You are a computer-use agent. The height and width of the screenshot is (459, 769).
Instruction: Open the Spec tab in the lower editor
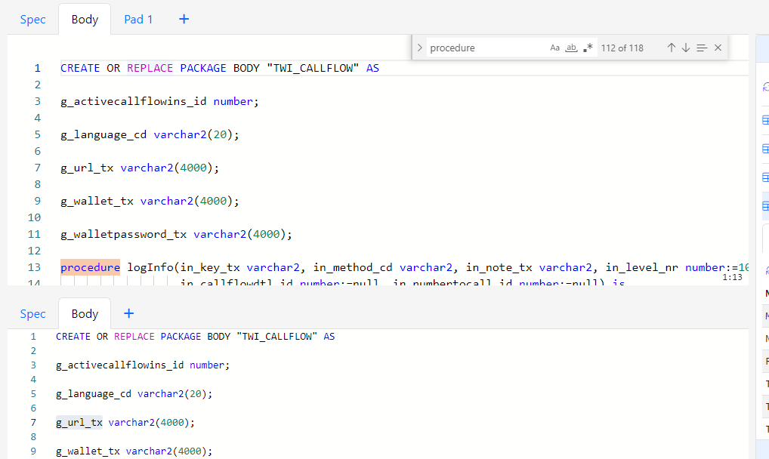click(32, 313)
